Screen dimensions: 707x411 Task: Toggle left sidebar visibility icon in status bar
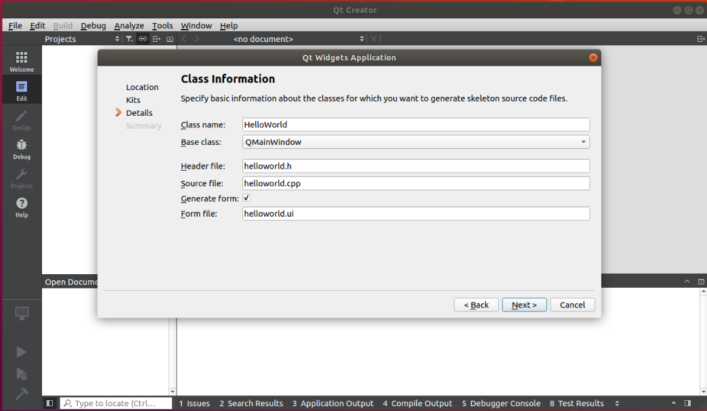click(x=49, y=404)
